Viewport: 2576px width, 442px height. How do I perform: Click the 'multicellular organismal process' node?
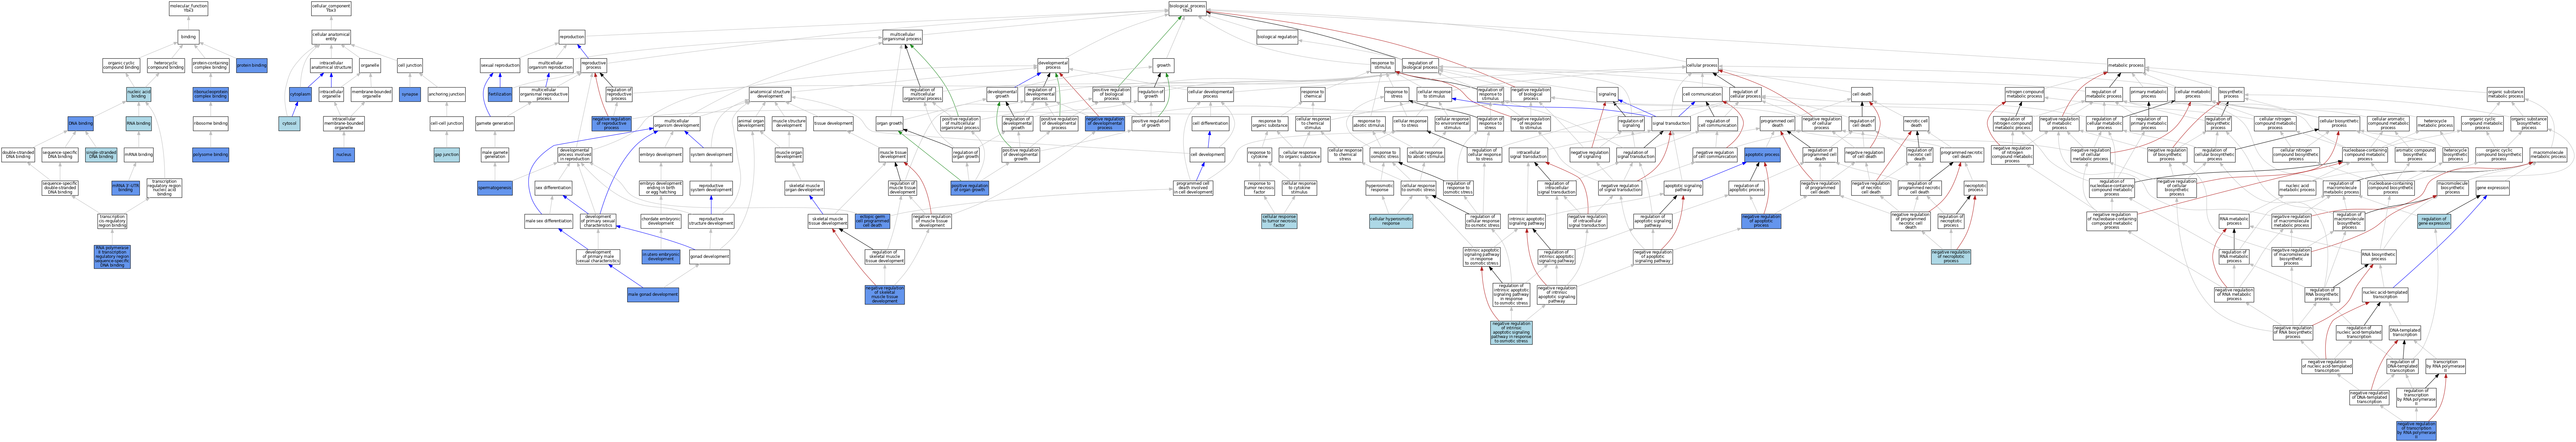[902, 37]
